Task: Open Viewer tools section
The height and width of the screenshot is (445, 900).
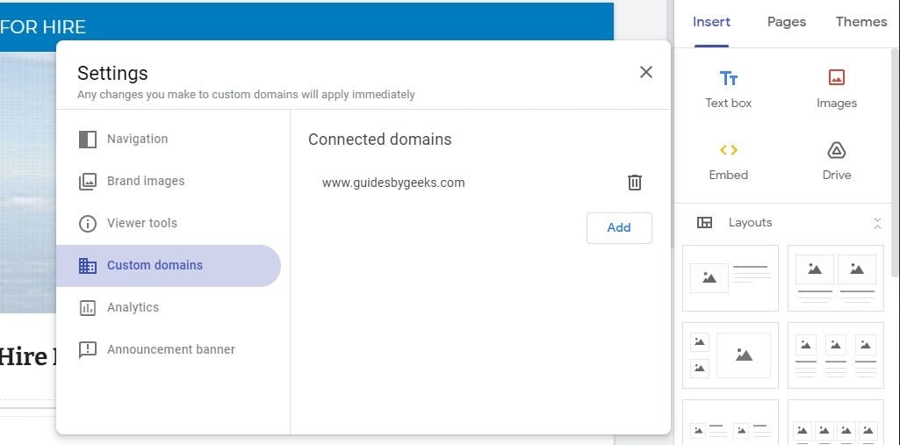Action: point(141,223)
